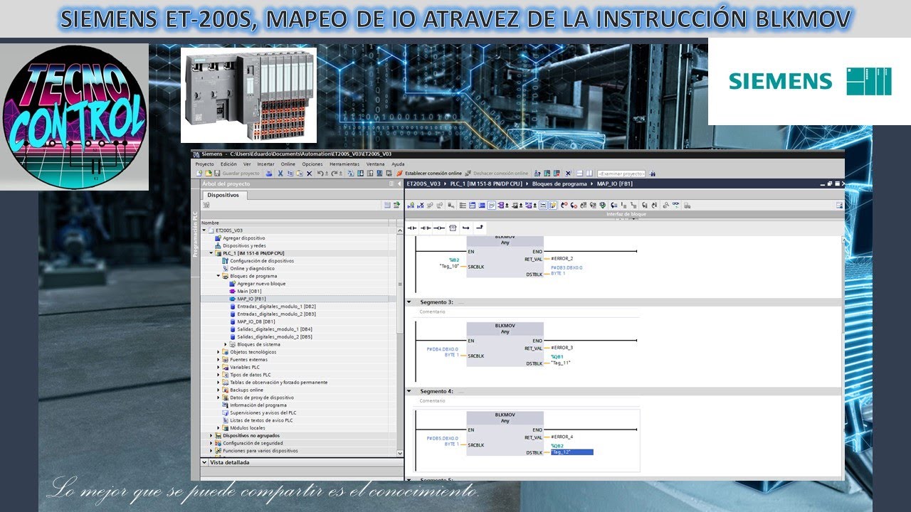Screen dimensions: 911x512
Task: Click the Undo arrow icon
Action: pyautogui.click(x=320, y=173)
